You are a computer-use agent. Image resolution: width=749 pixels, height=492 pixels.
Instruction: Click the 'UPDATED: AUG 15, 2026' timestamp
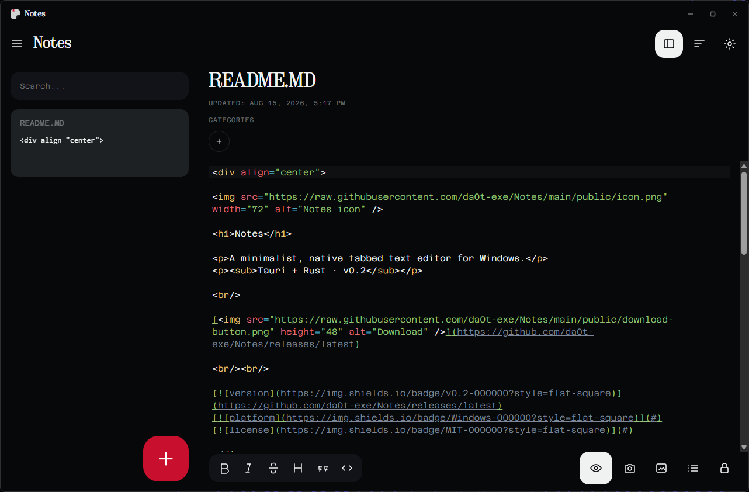click(x=277, y=103)
